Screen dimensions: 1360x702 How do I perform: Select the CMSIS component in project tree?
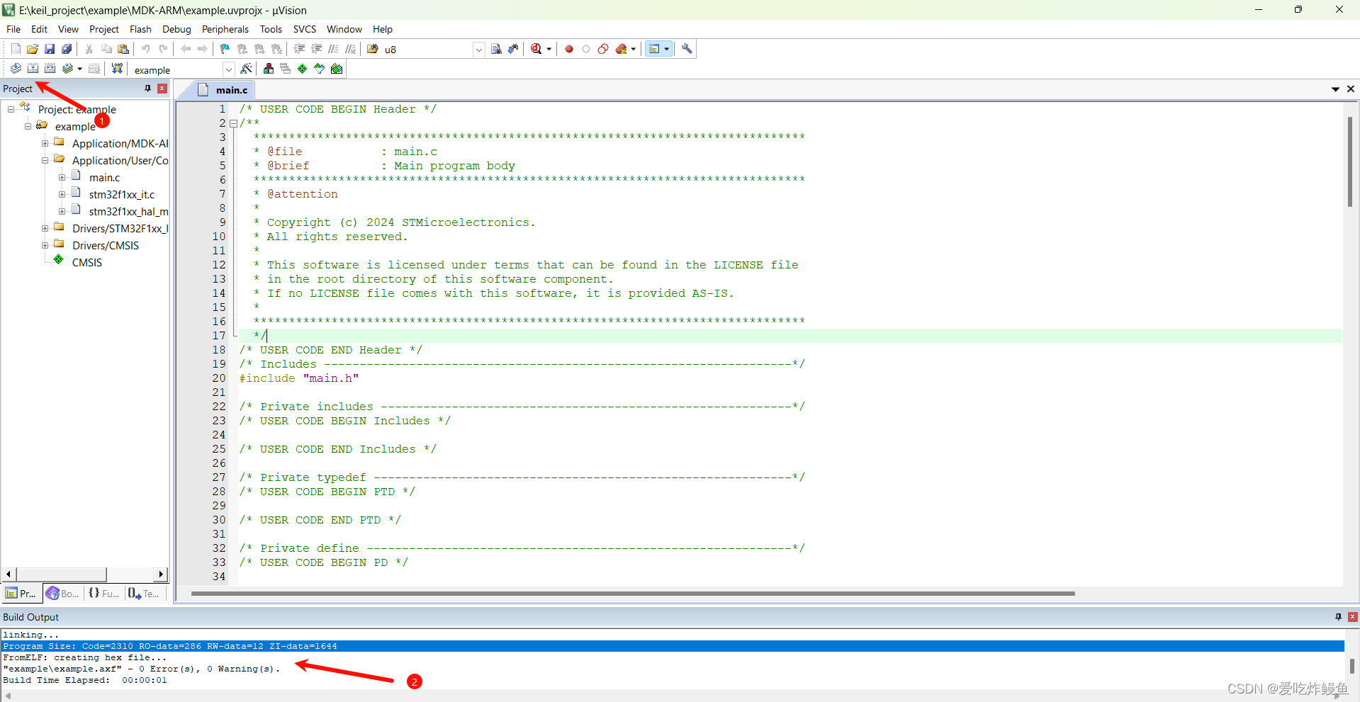(87, 262)
